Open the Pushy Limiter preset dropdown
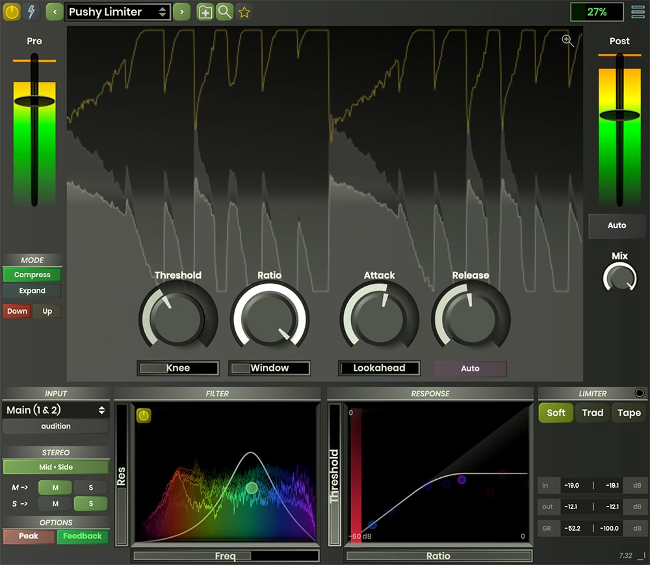This screenshot has width=650, height=565. pyautogui.click(x=118, y=12)
